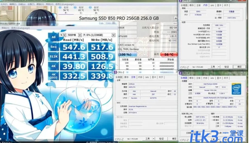Click the All benchmark button in CrystalDiskMark

(53, 37)
